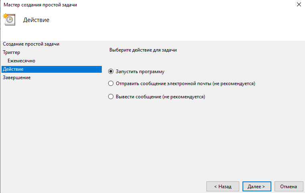Open the Триггер step in the sidebar

coord(11,52)
